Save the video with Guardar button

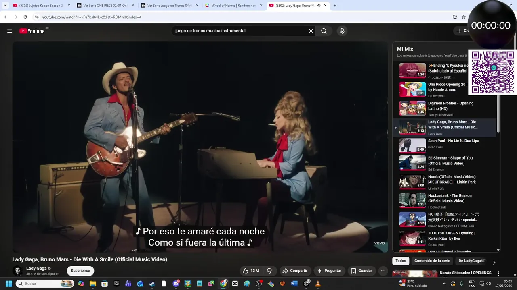[361, 271]
